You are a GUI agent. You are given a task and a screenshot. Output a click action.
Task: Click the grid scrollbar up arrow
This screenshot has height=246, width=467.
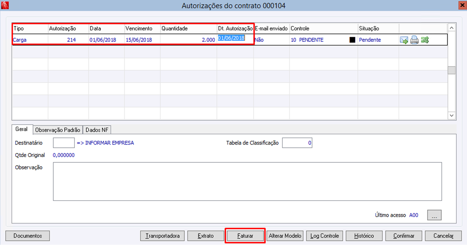pos(452,28)
